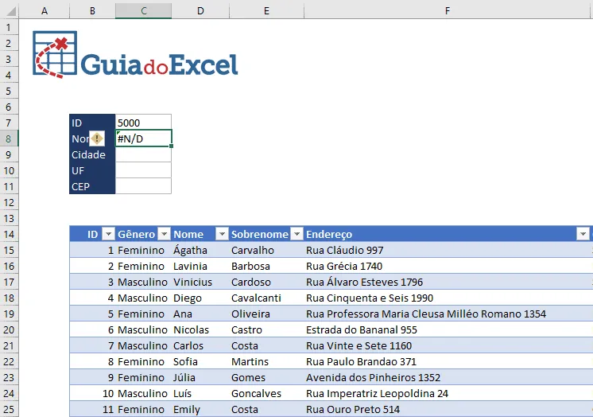This screenshot has height=417, width=593.
Task: Select row header 25
Action: click(9, 409)
